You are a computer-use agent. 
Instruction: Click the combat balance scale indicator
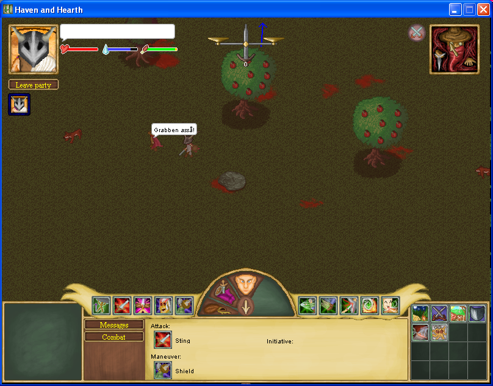(x=246, y=44)
